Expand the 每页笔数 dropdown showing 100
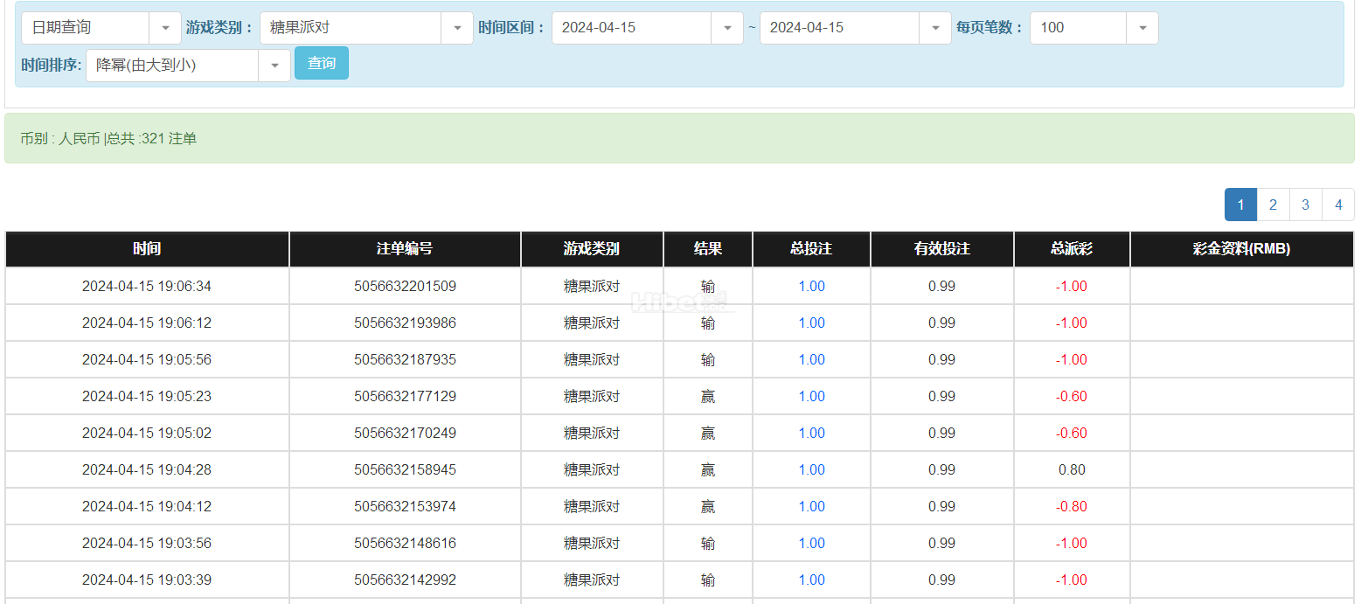1368x604 pixels. tap(1094, 28)
